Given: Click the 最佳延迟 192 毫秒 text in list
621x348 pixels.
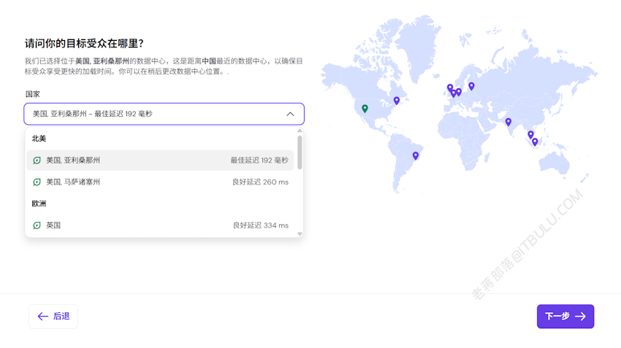Looking at the screenshot, I should [259, 161].
